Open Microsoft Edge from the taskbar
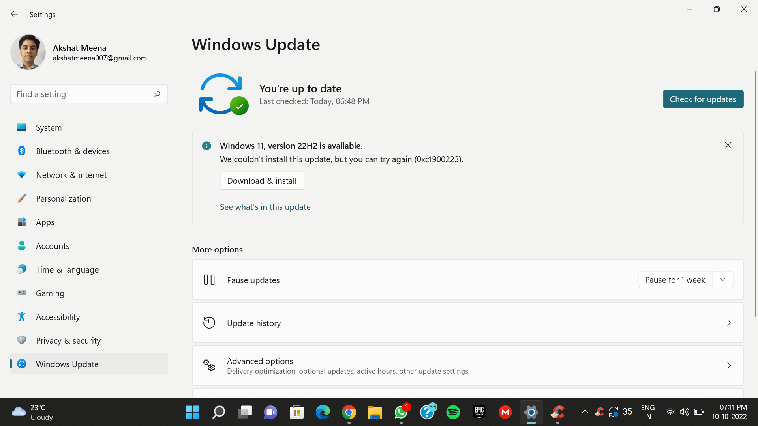 tap(323, 413)
